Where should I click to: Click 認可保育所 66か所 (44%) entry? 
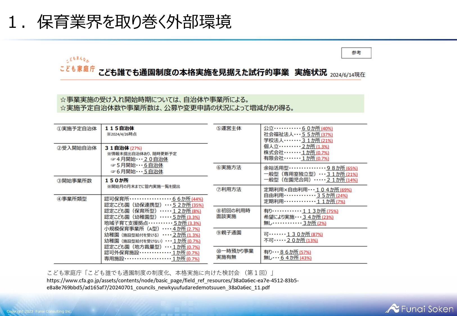coord(154,199)
